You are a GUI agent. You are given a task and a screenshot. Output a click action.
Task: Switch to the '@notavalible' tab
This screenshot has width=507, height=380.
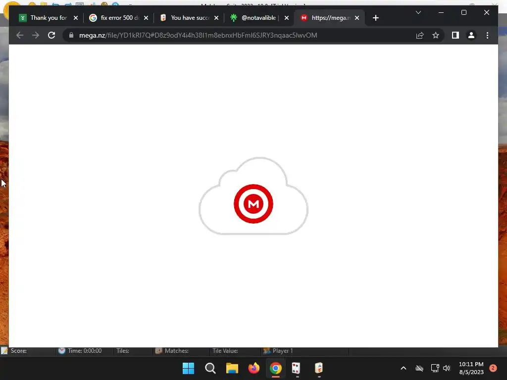(258, 18)
